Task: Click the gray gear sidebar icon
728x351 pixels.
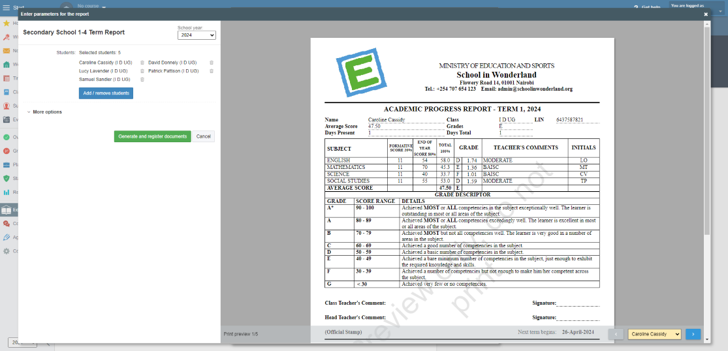Action: [x=7, y=251]
